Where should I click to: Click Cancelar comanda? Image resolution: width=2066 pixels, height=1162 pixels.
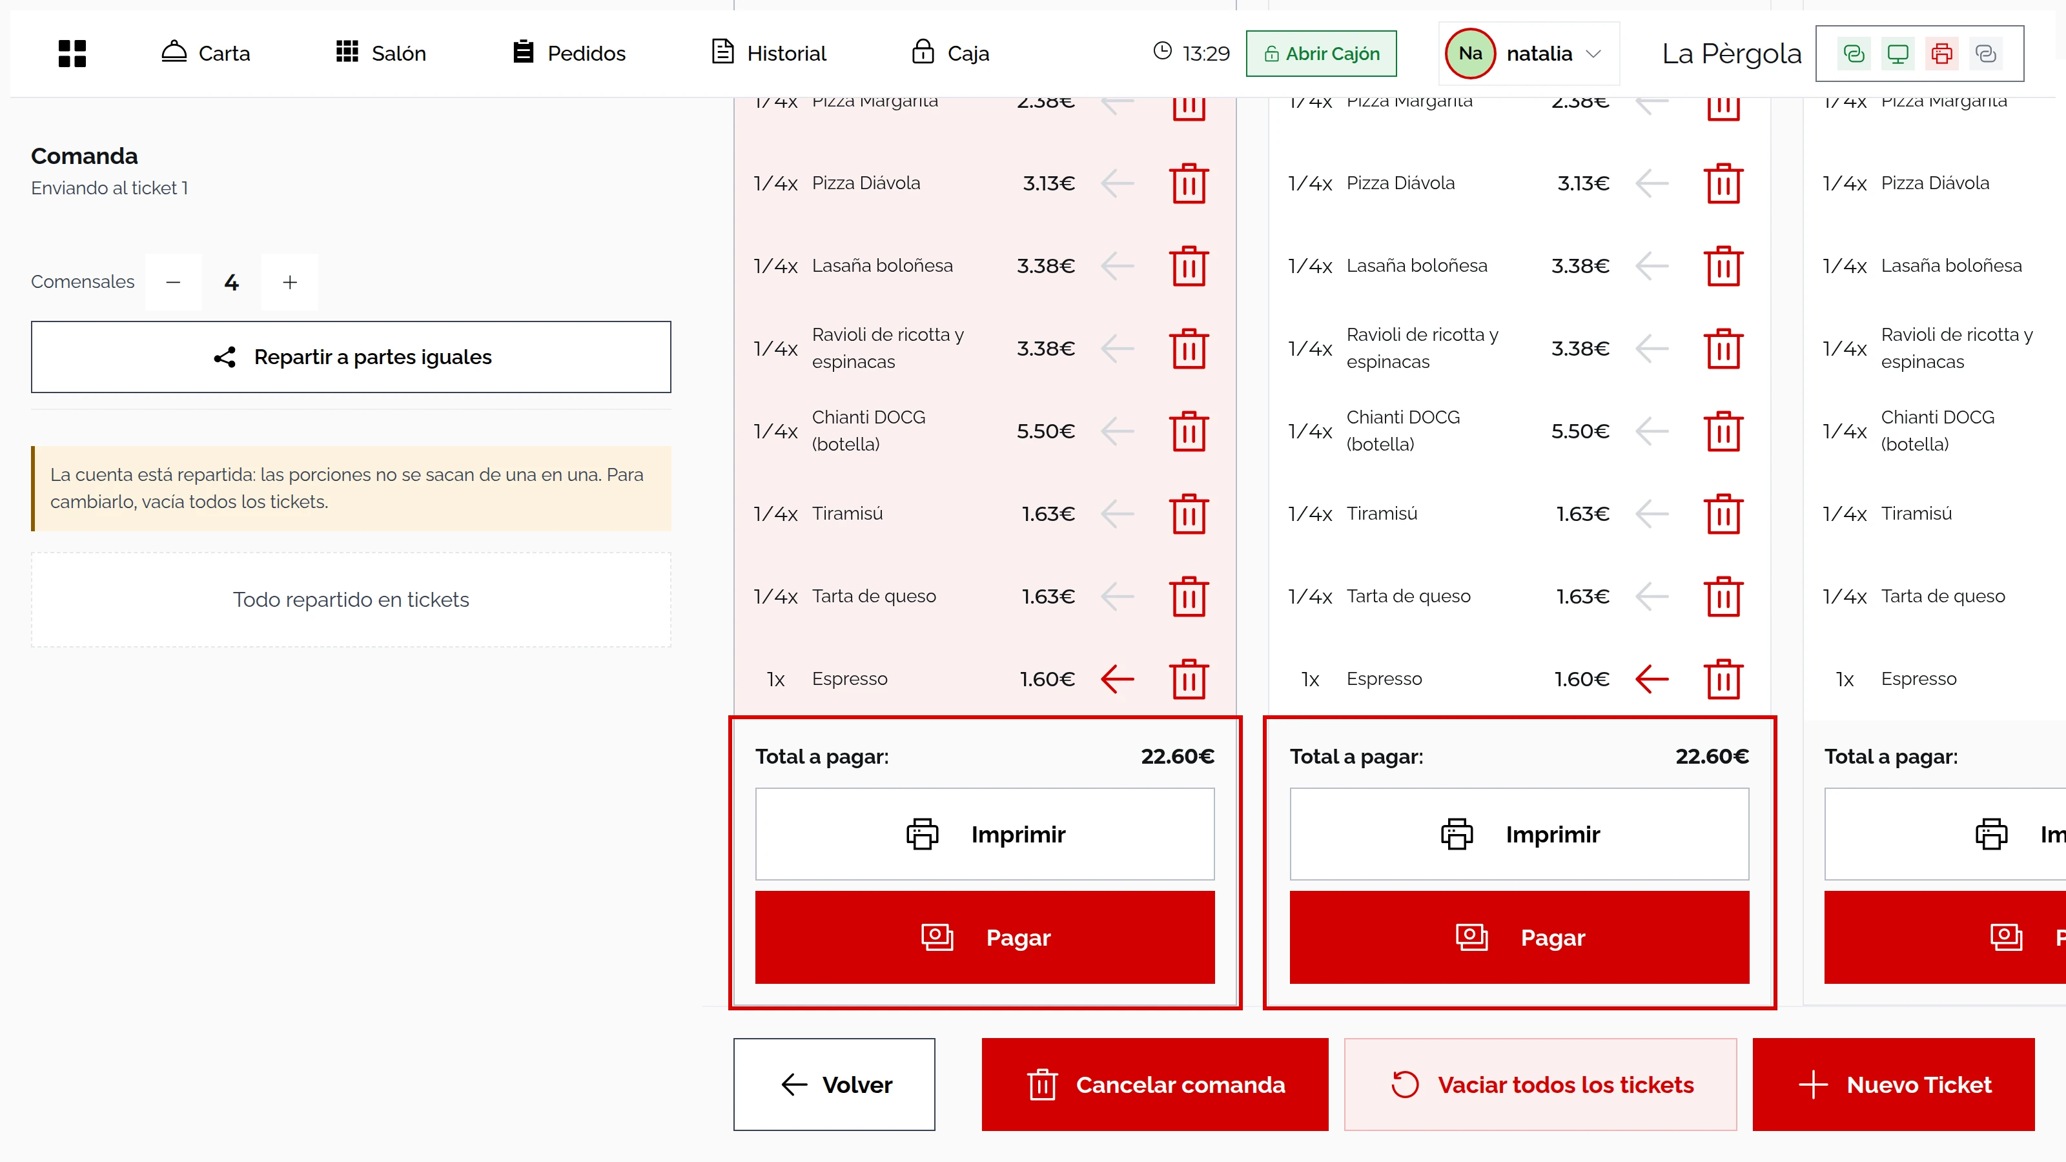[x=1155, y=1085]
